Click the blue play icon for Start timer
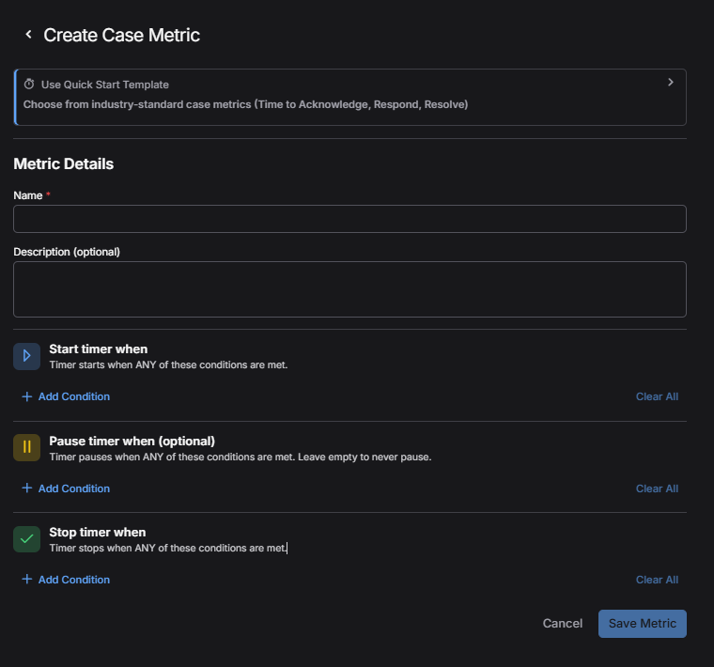Screen dimensions: 714x667 27,356
